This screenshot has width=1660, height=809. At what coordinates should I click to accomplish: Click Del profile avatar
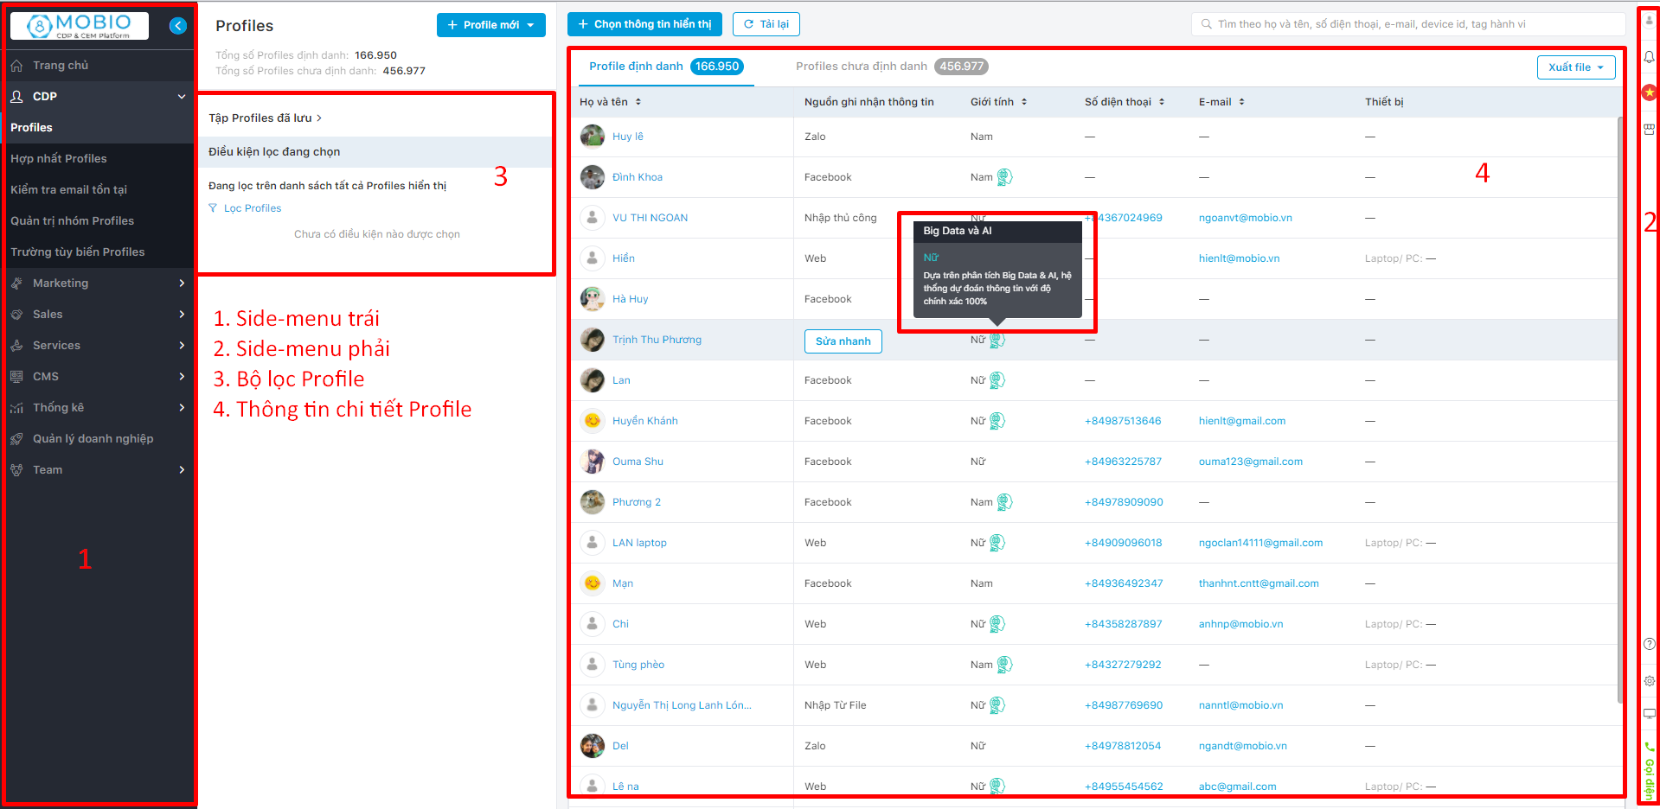[x=593, y=746]
